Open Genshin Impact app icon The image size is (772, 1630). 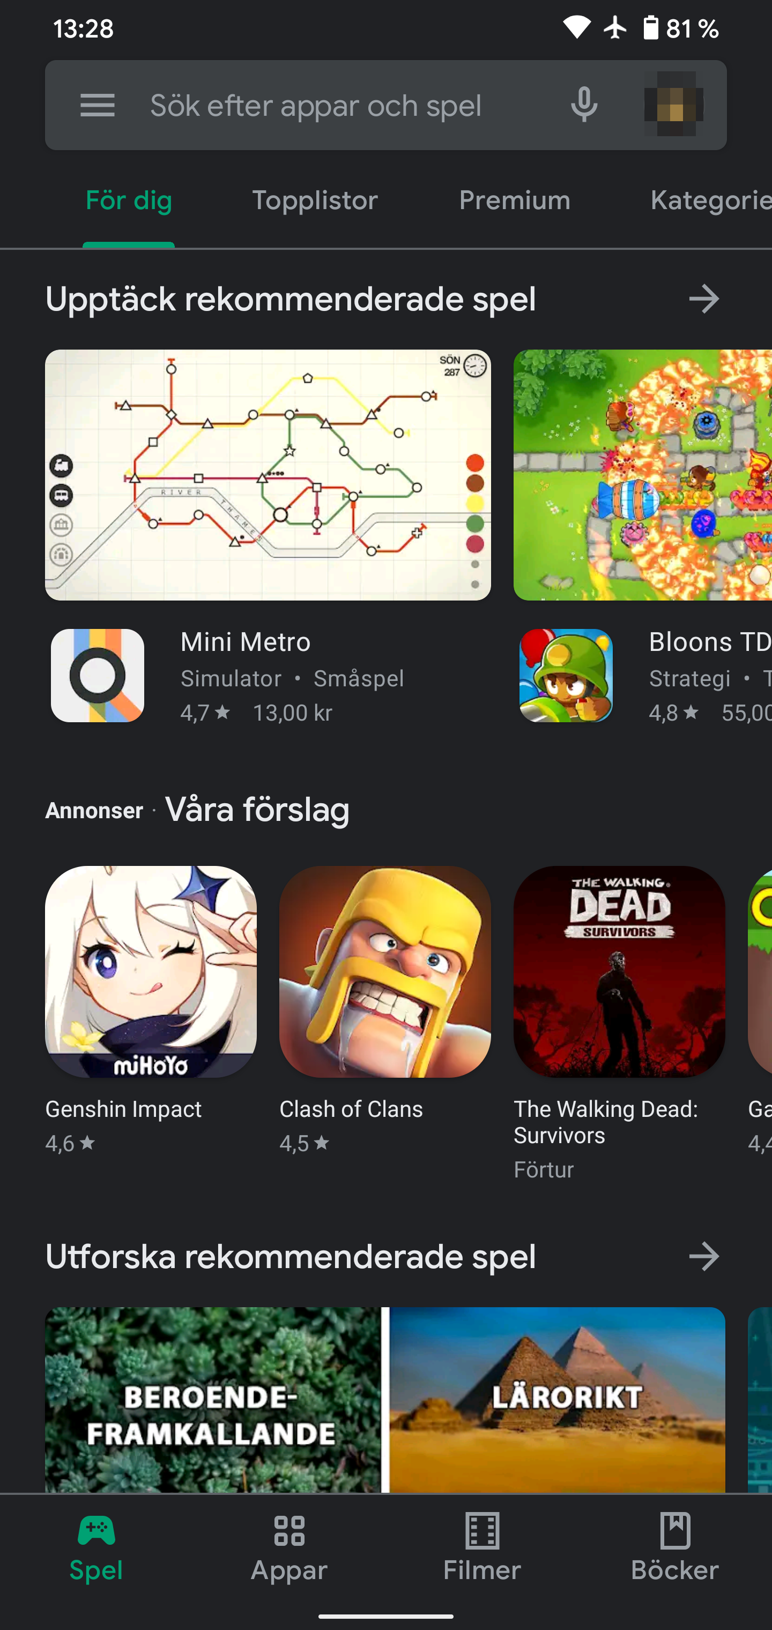point(151,971)
